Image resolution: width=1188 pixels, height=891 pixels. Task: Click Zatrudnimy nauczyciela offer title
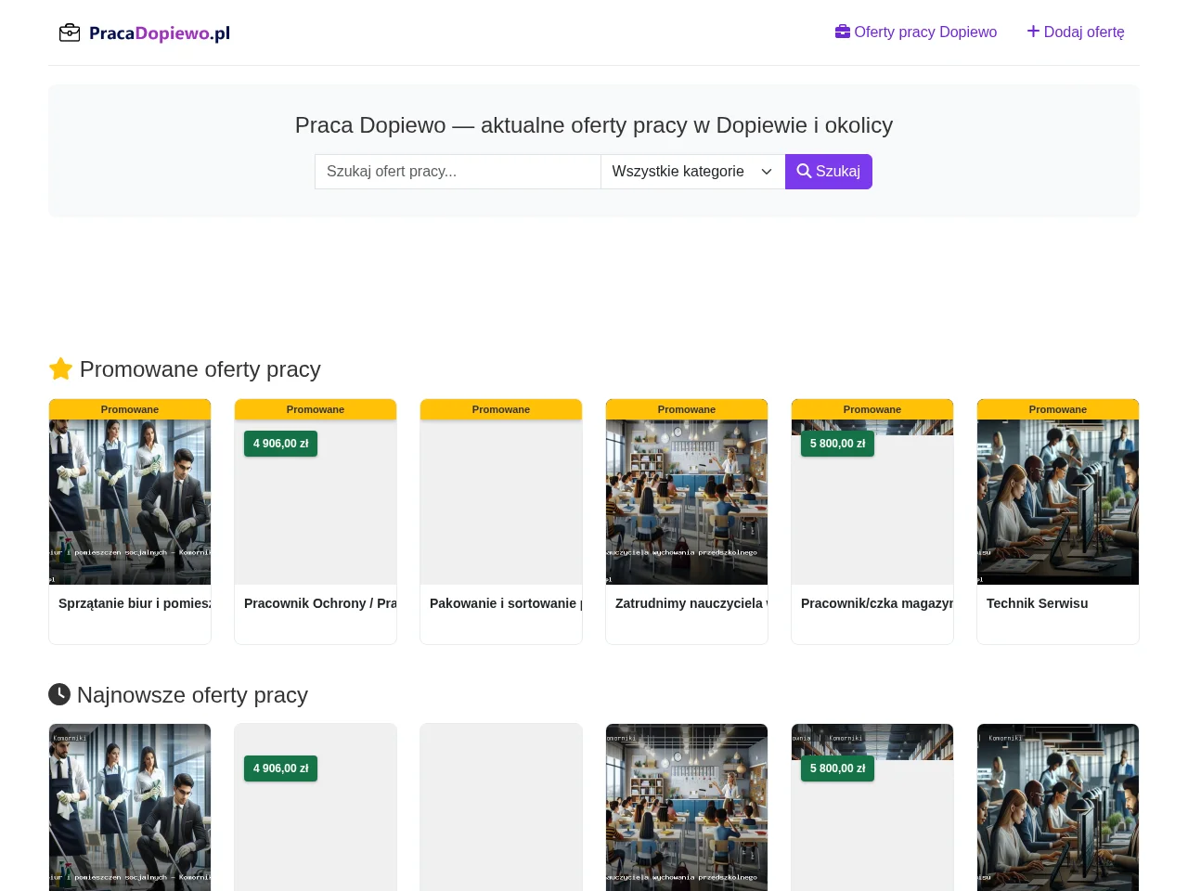coord(691,603)
